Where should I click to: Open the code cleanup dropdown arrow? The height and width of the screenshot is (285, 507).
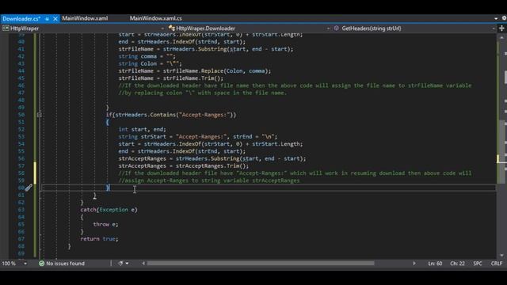coord(127,264)
